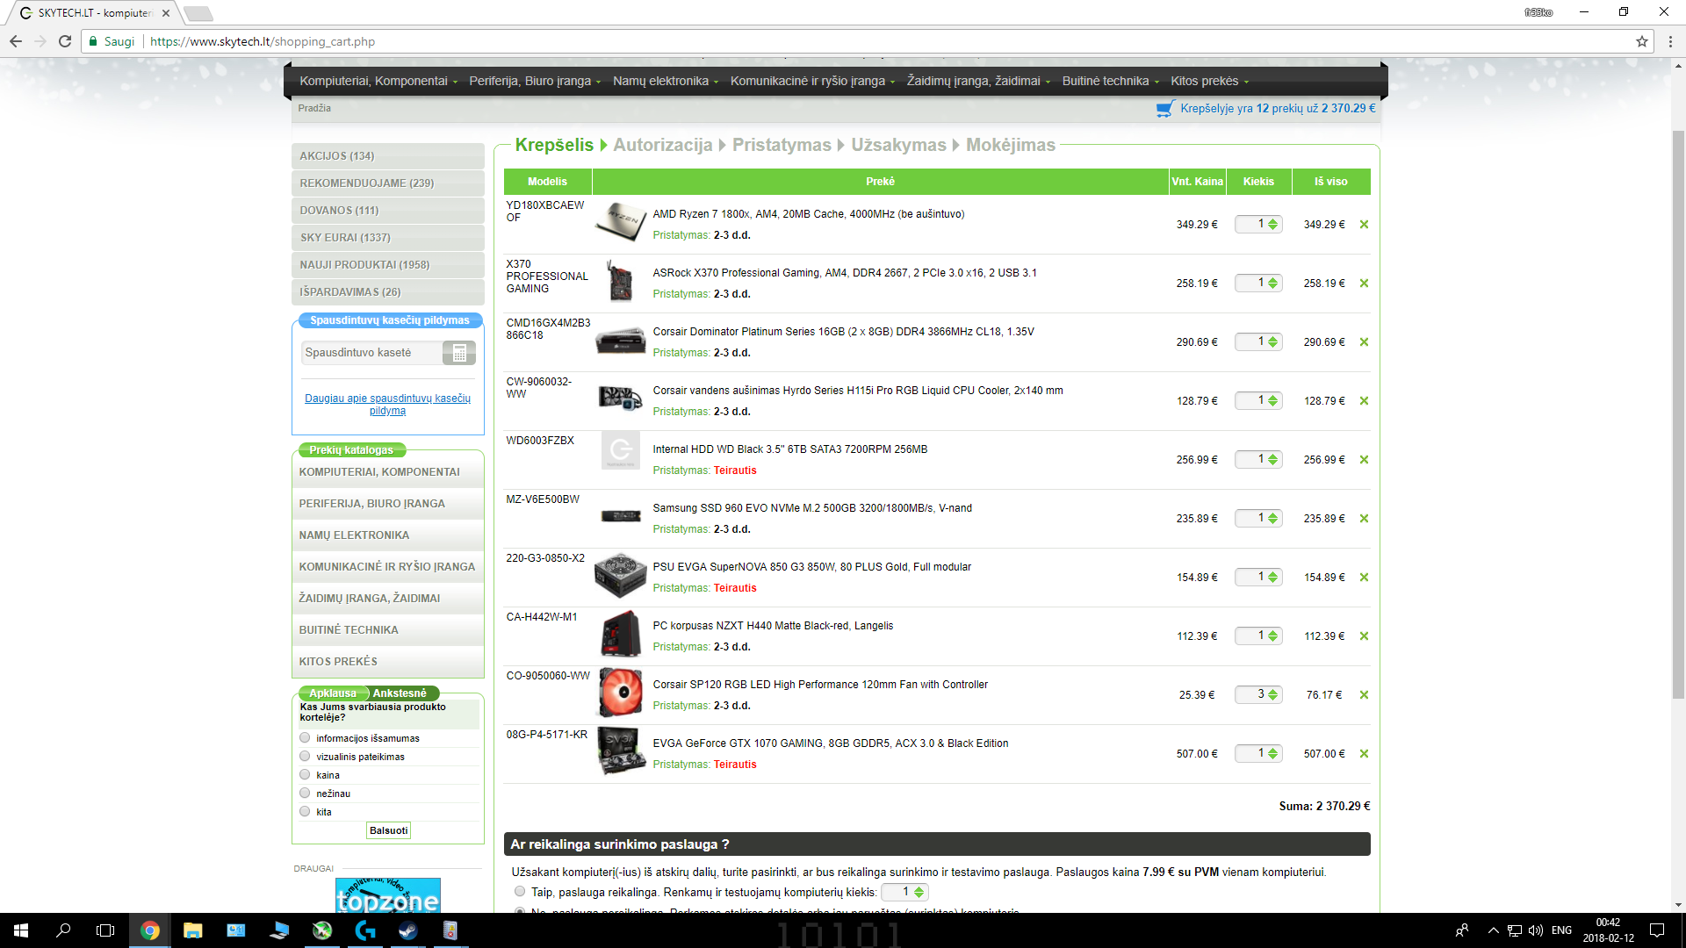Adjust quantity stepper for Corsair SP120 fan

[1272, 695]
